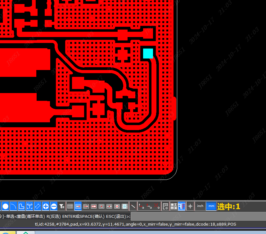
Task: Open the properties list settings icon
Action: pos(165,206)
